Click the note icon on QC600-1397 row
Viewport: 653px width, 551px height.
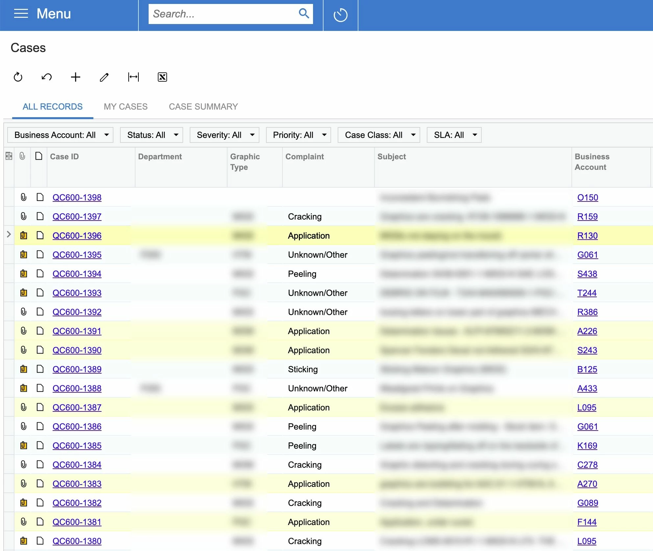click(x=40, y=216)
